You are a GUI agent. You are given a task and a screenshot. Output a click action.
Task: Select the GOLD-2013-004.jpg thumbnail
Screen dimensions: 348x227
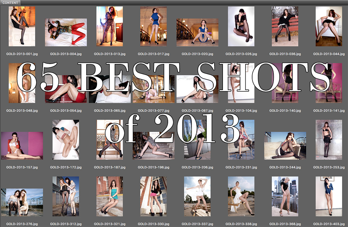tap(66, 32)
